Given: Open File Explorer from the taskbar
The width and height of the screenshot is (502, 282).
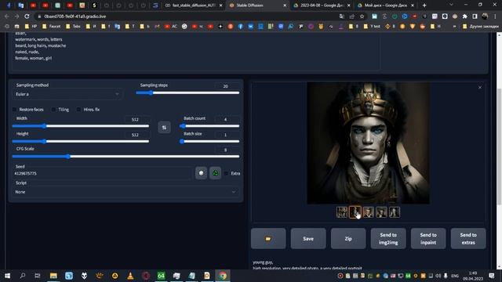Looking at the screenshot, I should click(53, 276).
